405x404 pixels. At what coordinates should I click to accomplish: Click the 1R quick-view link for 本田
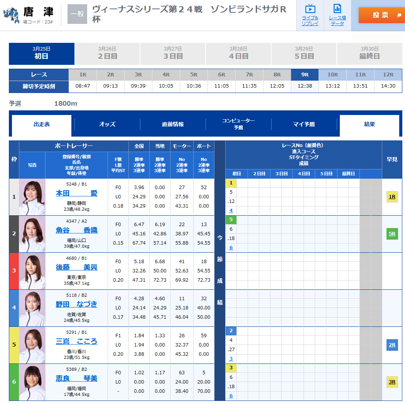tap(392, 197)
